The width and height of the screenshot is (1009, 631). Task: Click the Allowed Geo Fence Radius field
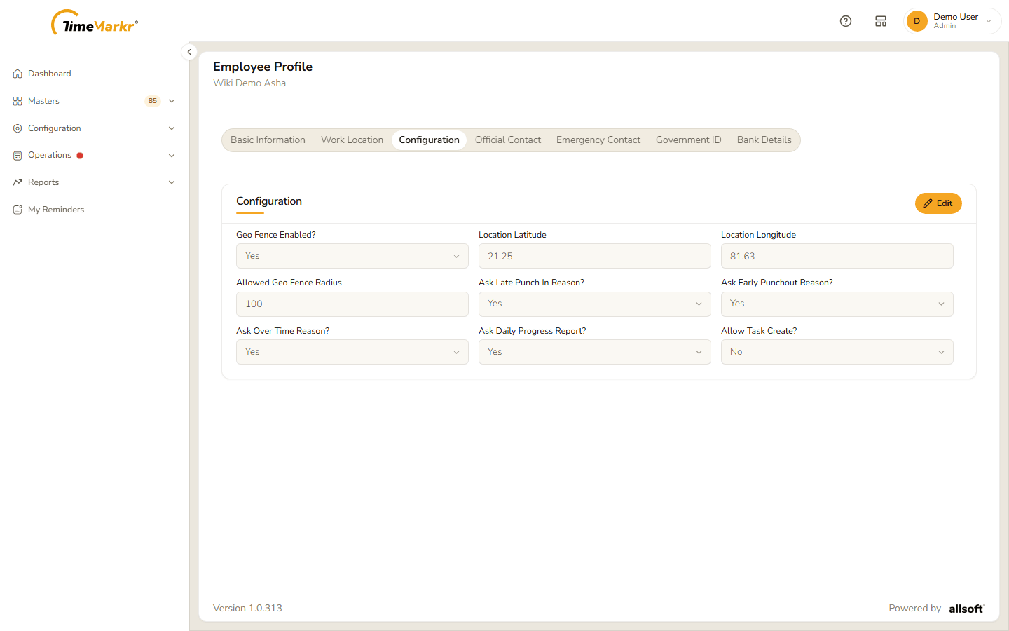(352, 304)
